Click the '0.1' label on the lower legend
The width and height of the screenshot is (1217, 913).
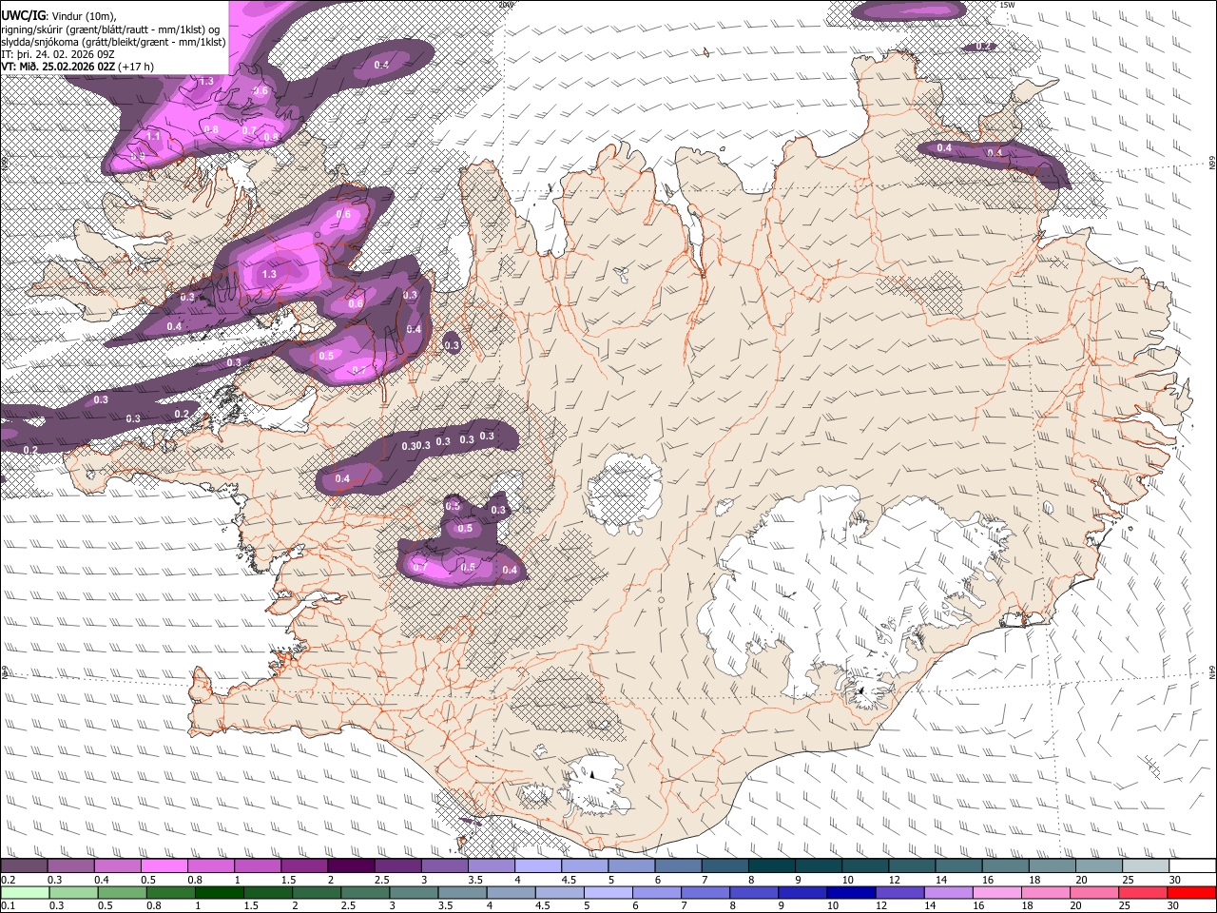(x=8, y=906)
